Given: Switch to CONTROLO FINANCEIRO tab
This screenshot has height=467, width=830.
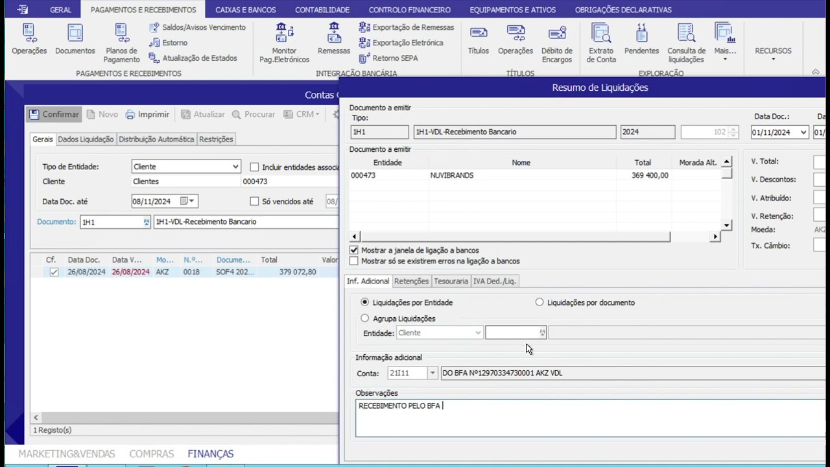Looking at the screenshot, I should pos(410,10).
